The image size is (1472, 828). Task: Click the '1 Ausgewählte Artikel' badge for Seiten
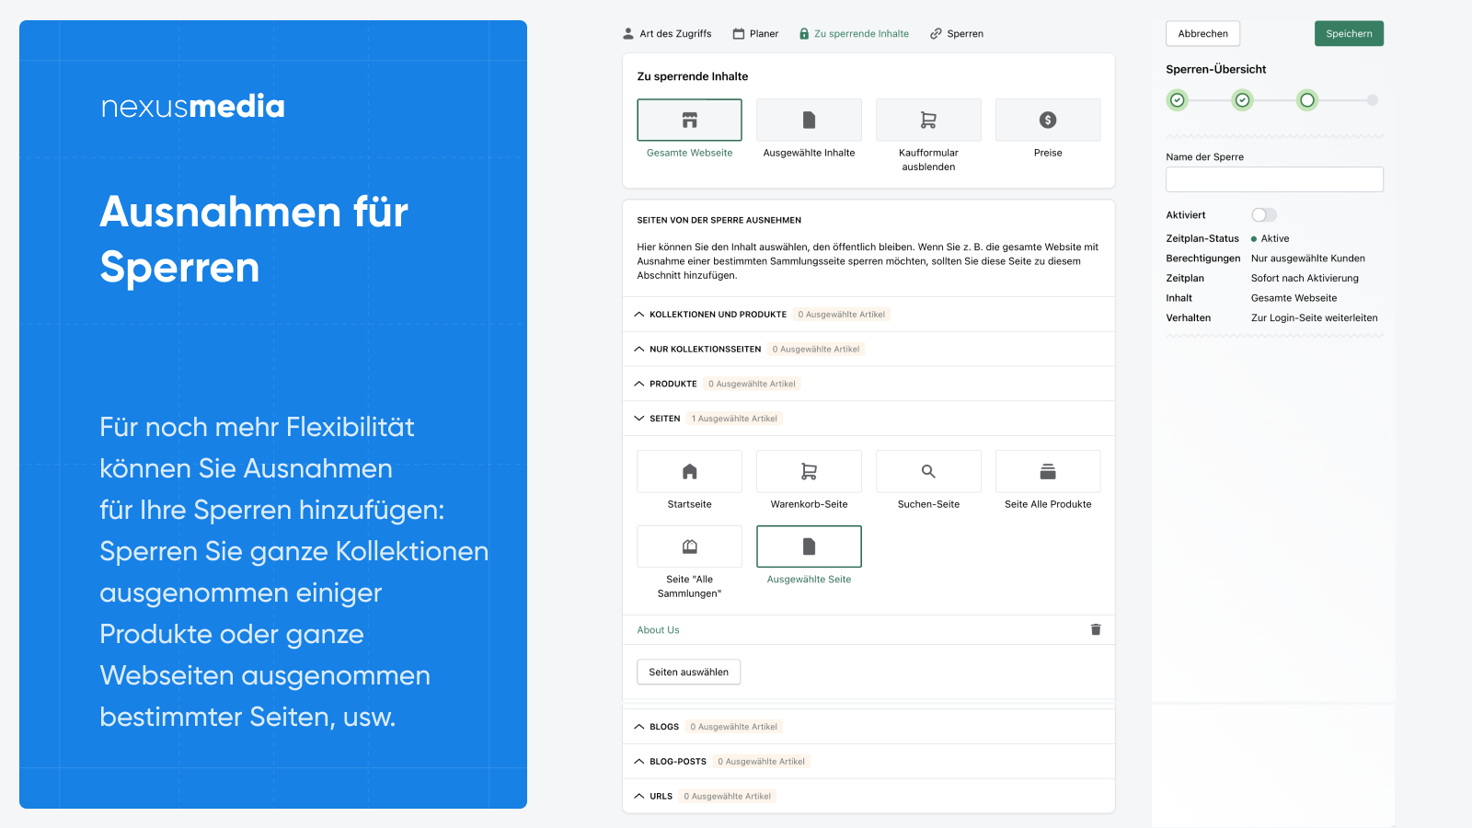point(734,419)
